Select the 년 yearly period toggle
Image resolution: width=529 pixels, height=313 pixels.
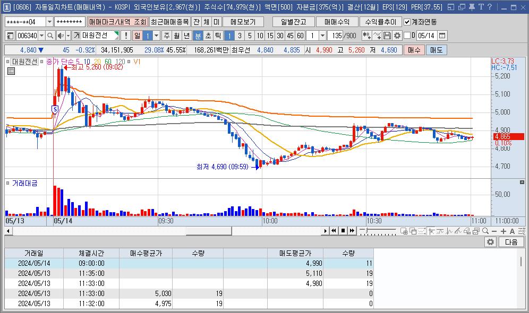(x=187, y=36)
